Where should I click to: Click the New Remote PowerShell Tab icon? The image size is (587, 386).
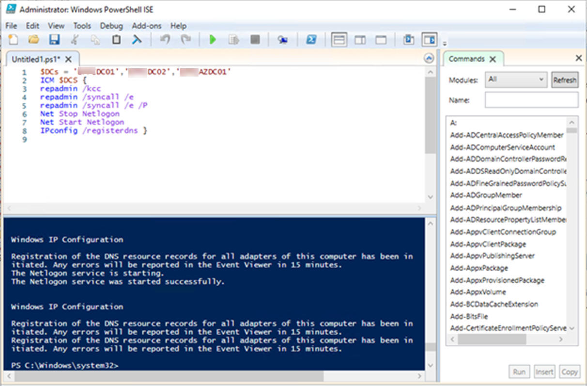(x=282, y=40)
